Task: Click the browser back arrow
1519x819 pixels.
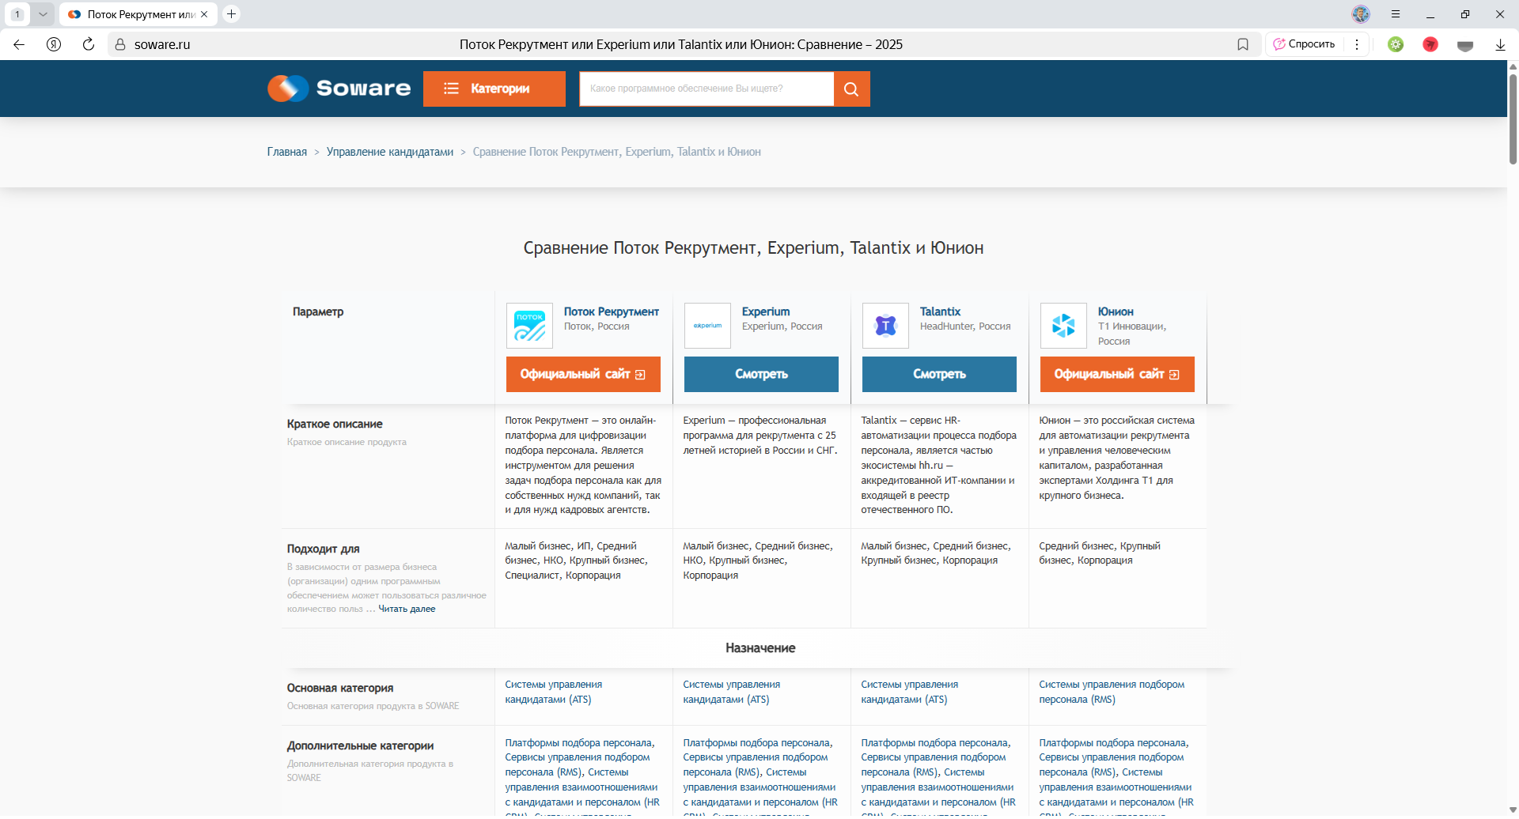Action: coord(19,44)
